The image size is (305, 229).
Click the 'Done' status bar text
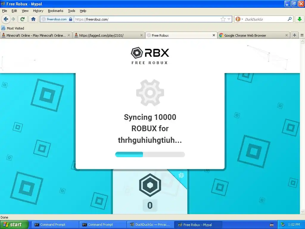[x=4, y=217]
